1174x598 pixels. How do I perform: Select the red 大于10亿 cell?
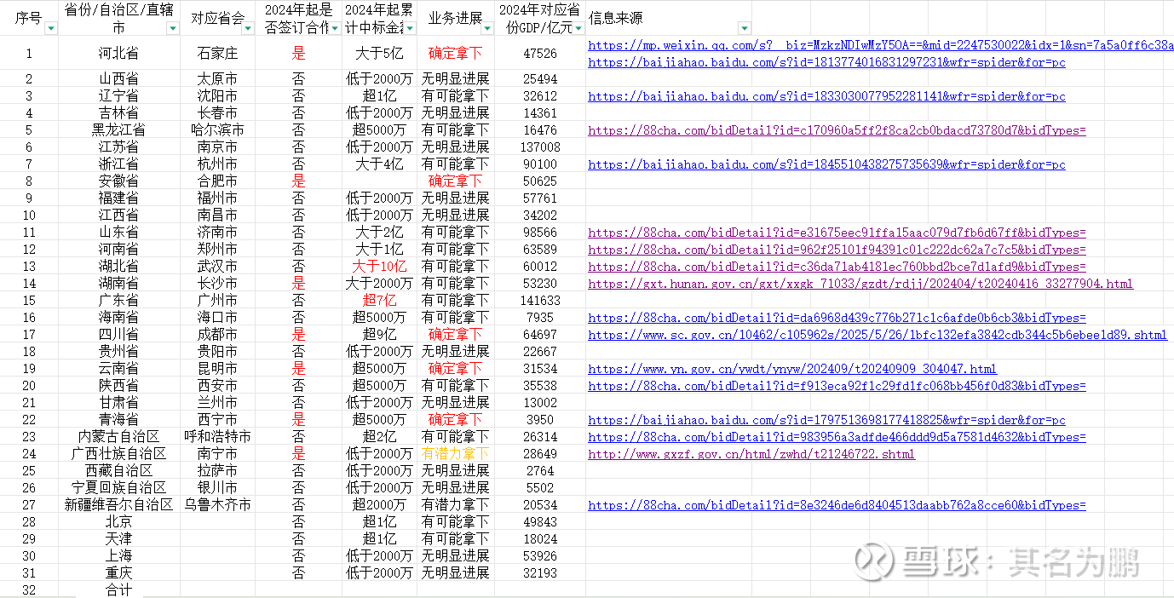[x=379, y=266]
